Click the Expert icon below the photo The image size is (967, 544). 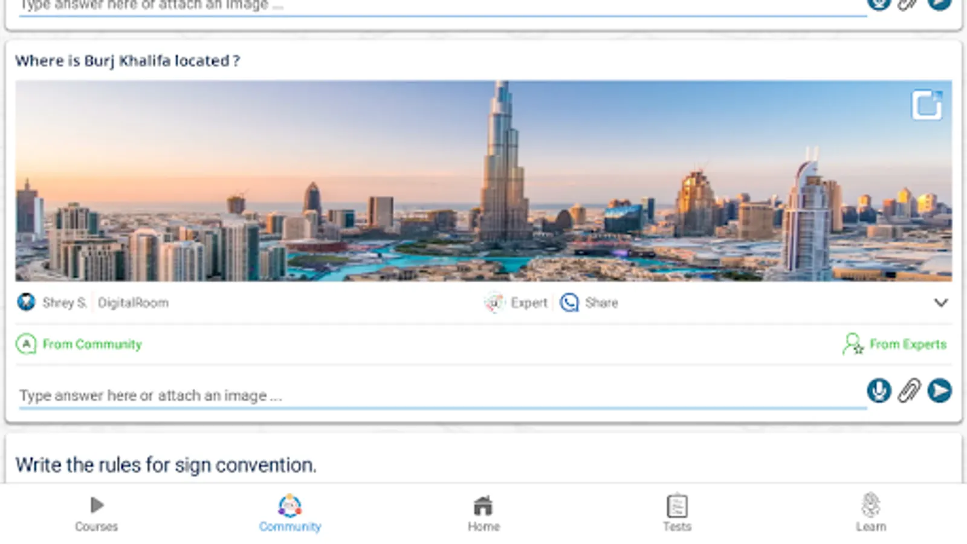[x=494, y=302]
